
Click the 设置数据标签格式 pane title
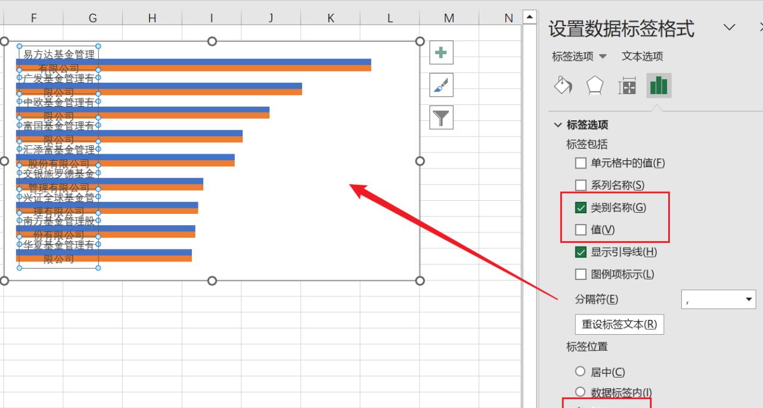(621, 28)
